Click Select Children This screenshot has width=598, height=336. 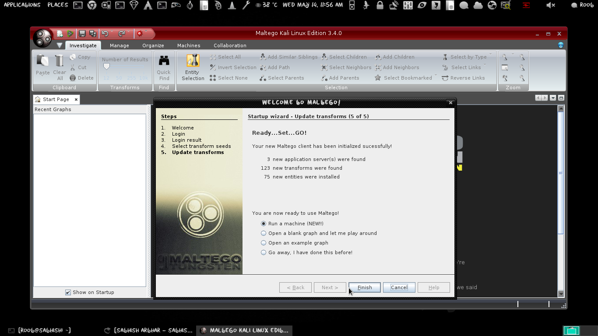point(344,57)
